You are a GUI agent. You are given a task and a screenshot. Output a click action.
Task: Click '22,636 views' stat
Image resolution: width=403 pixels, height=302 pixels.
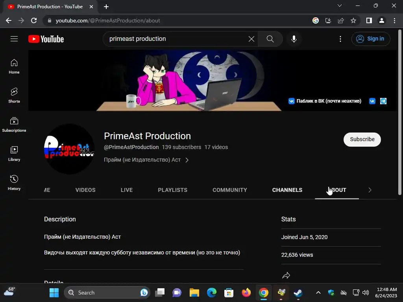297,255
